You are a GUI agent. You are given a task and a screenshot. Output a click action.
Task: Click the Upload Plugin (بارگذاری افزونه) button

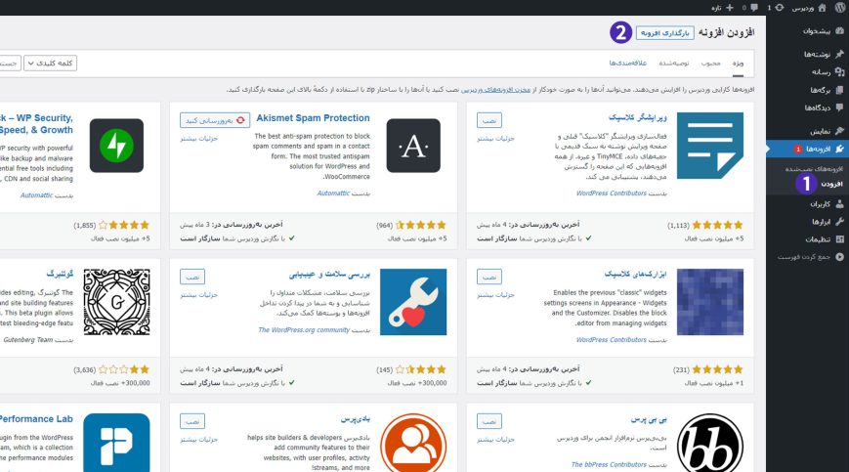click(x=664, y=32)
